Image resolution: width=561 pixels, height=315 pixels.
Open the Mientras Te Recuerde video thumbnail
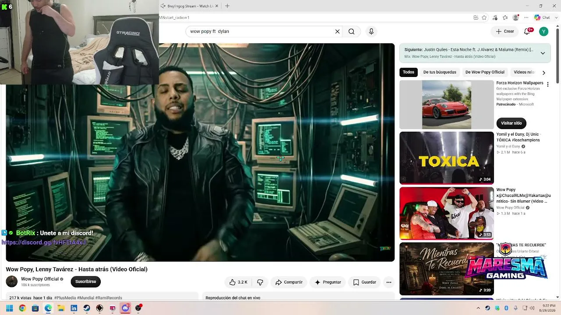(x=447, y=269)
